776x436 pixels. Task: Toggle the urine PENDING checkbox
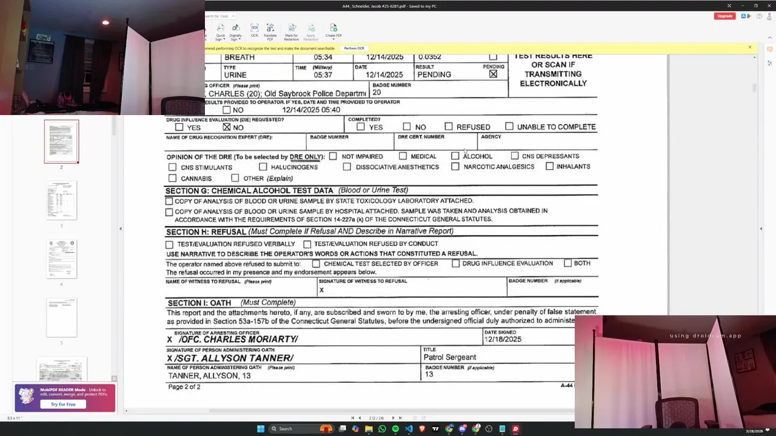point(493,74)
